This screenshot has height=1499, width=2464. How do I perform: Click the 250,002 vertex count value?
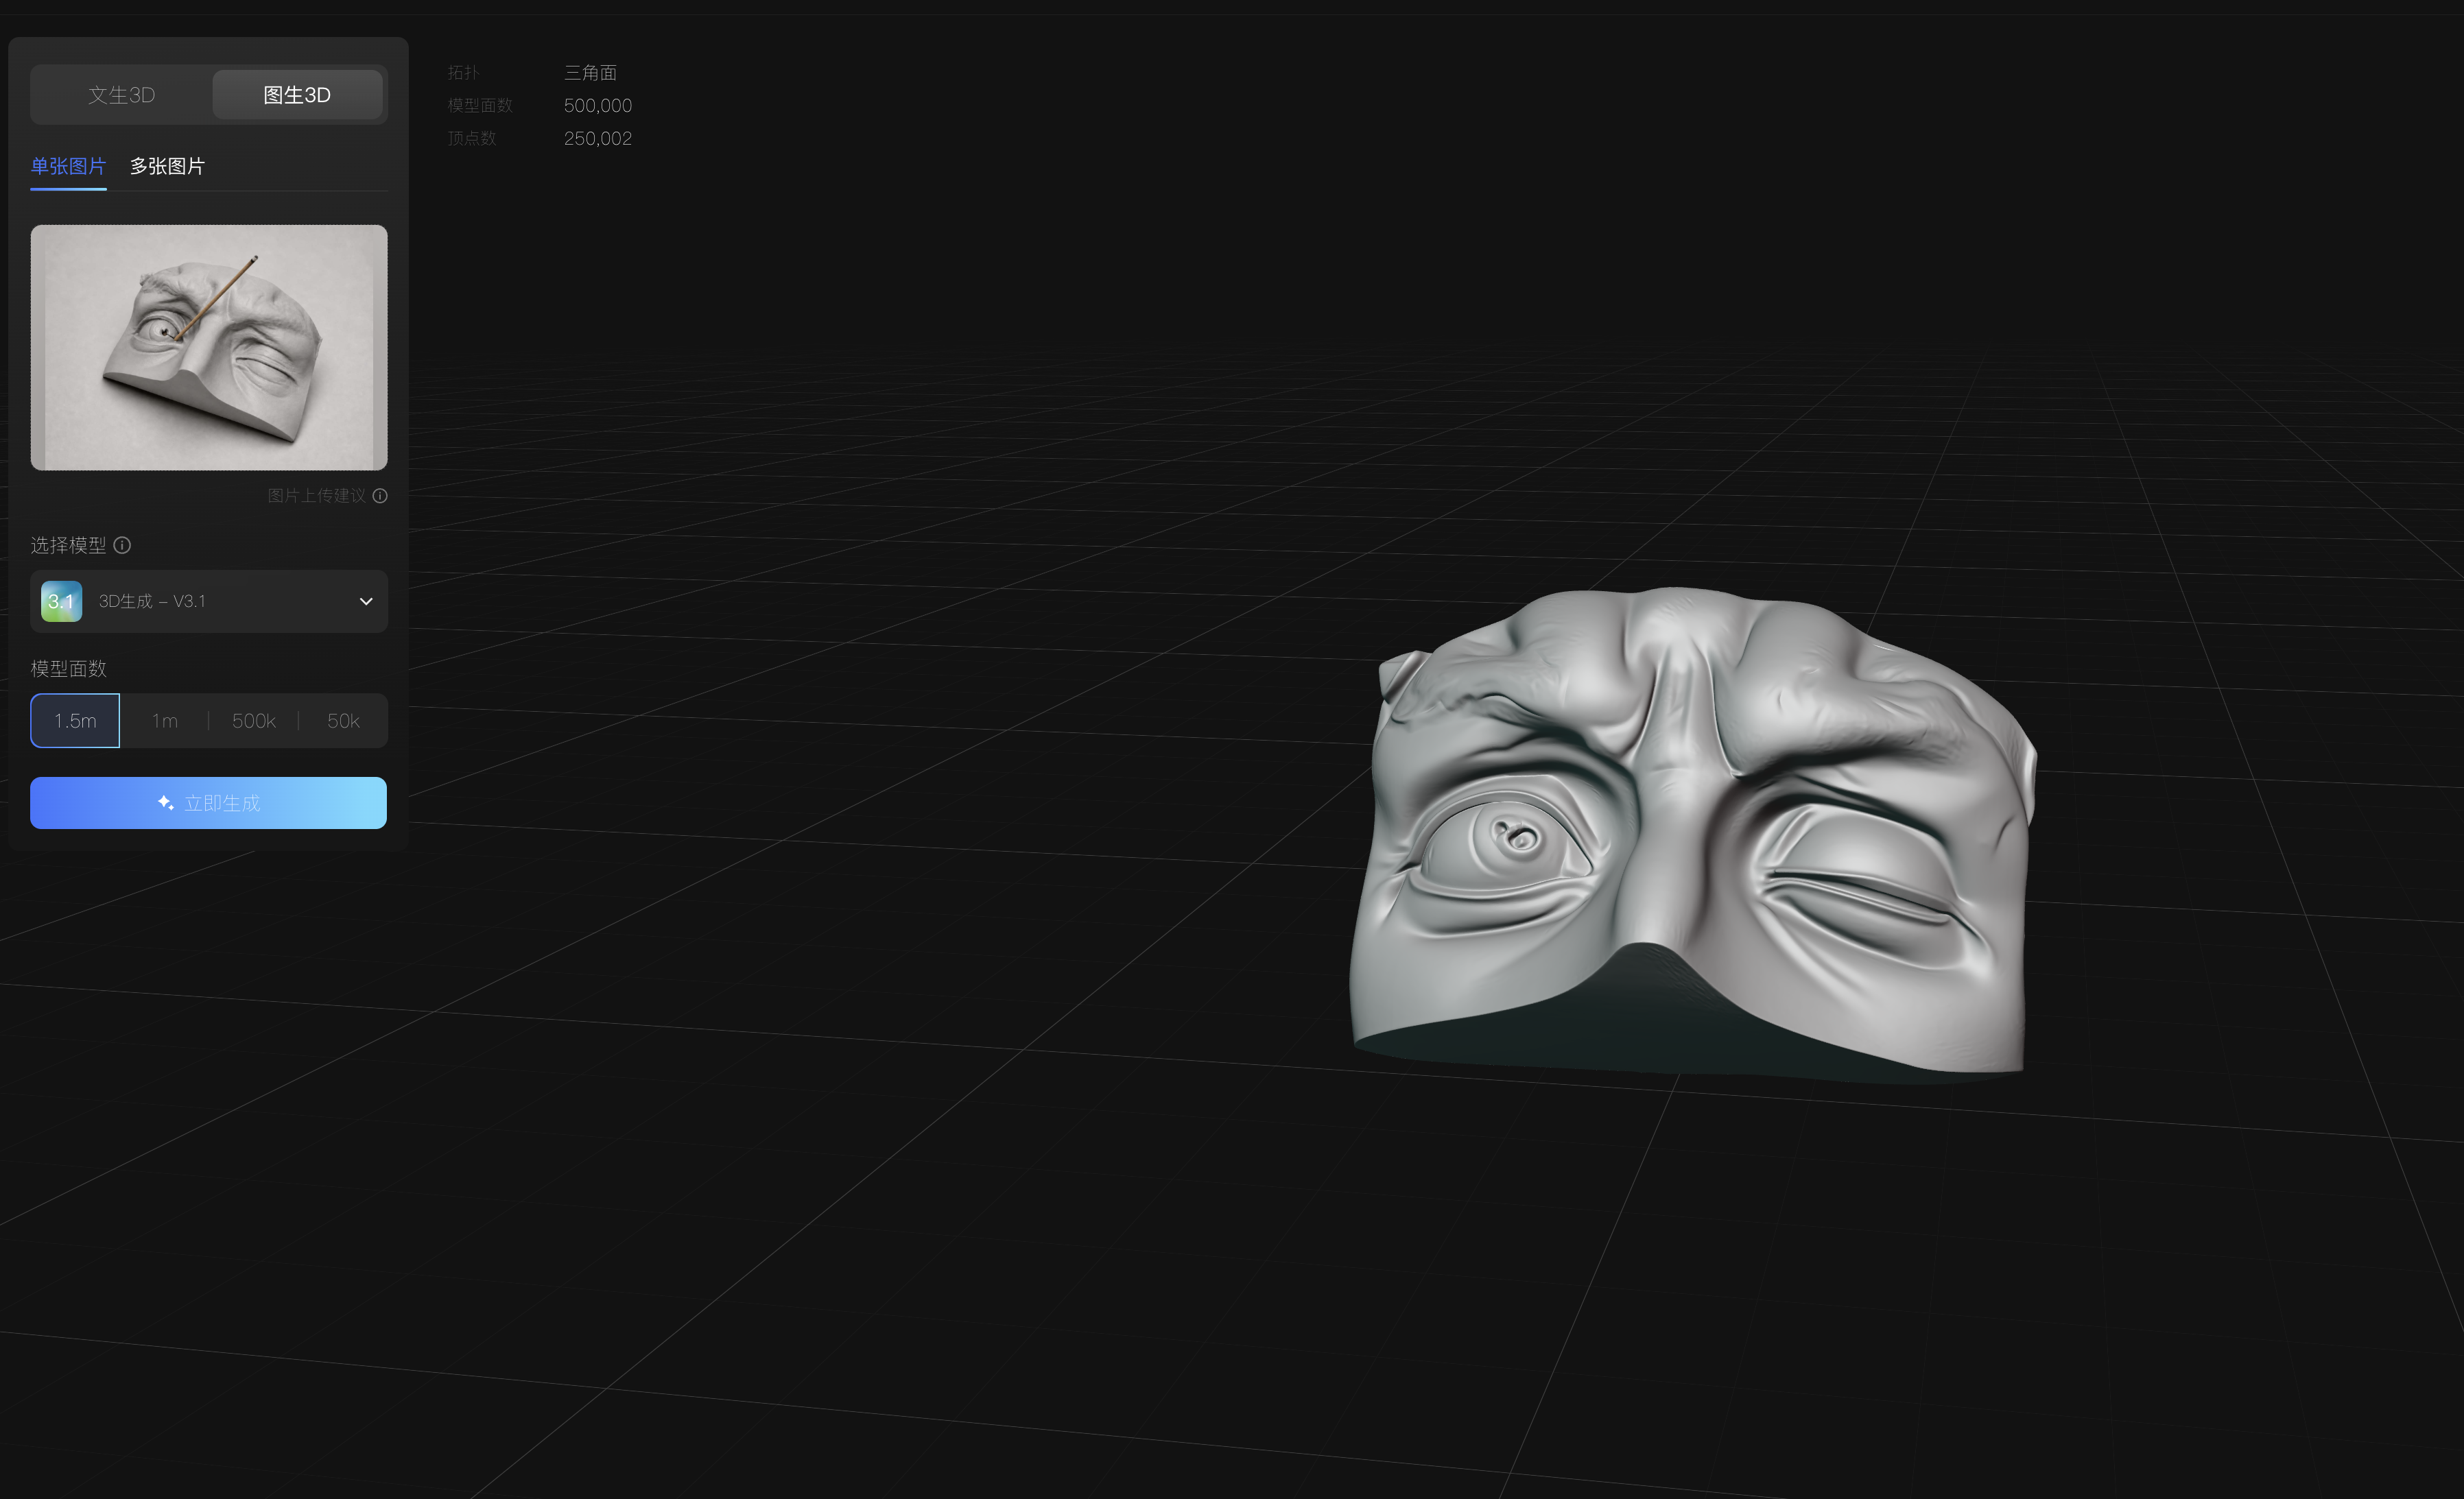pos(598,138)
